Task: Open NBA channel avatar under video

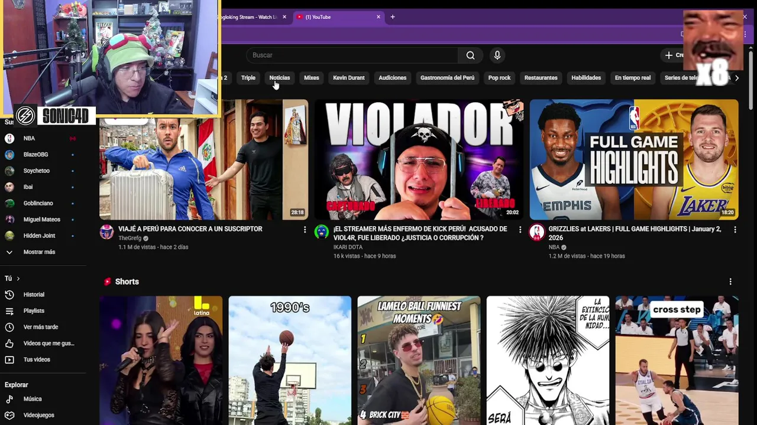Action: point(536,232)
